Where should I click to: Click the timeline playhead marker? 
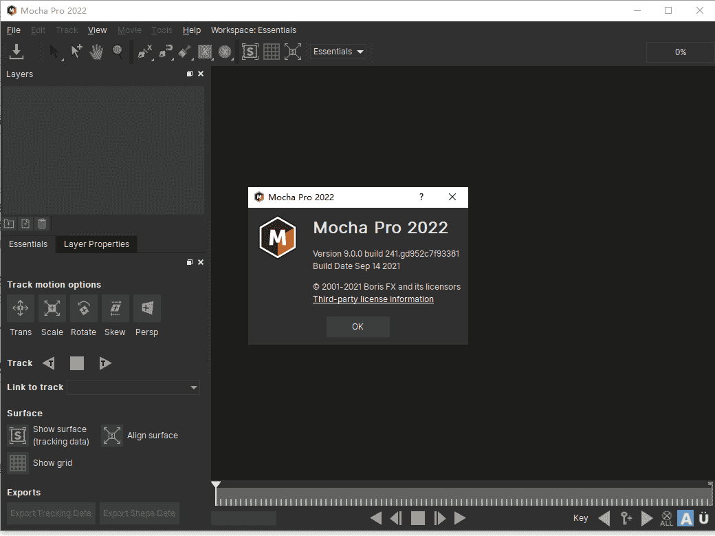tap(216, 485)
